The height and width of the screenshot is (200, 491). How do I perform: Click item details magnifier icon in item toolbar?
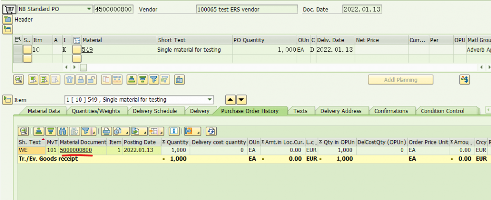coord(19,80)
